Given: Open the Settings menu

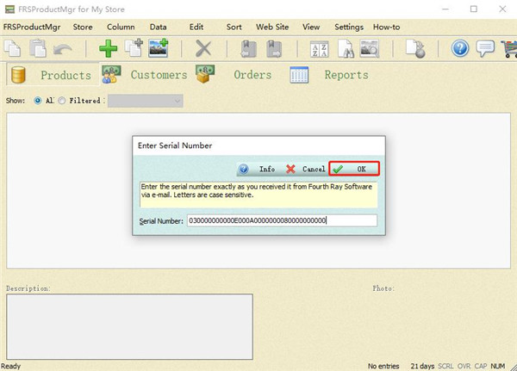Looking at the screenshot, I should [x=349, y=27].
